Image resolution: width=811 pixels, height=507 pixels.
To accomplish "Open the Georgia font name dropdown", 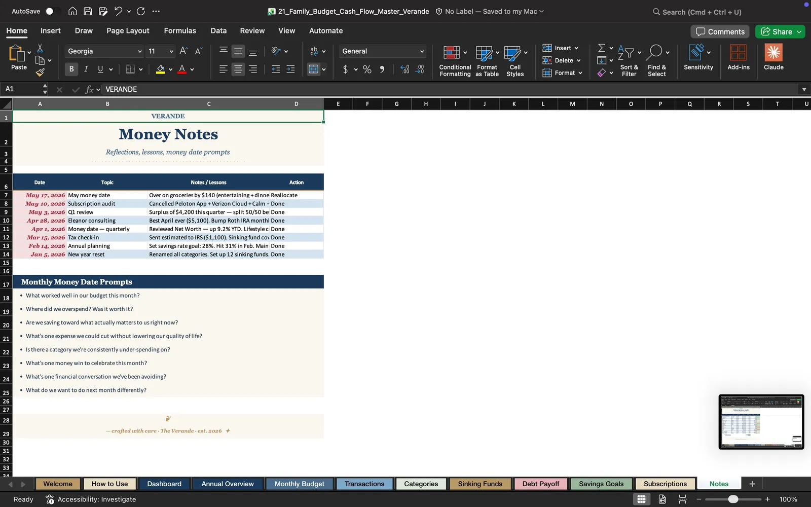I will click(139, 51).
